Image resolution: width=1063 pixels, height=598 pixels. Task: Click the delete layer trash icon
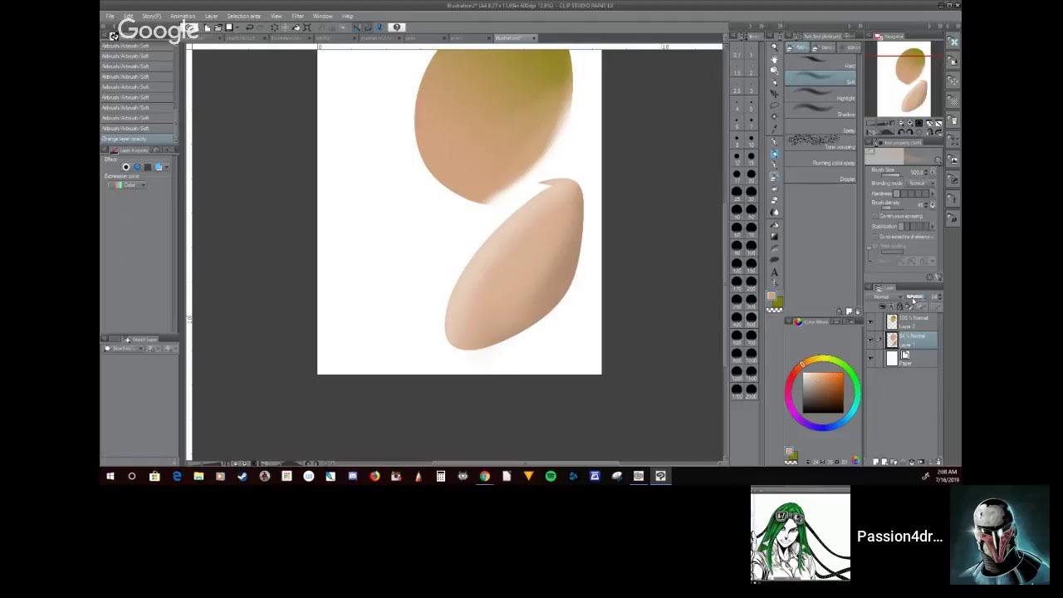[x=938, y=462]
